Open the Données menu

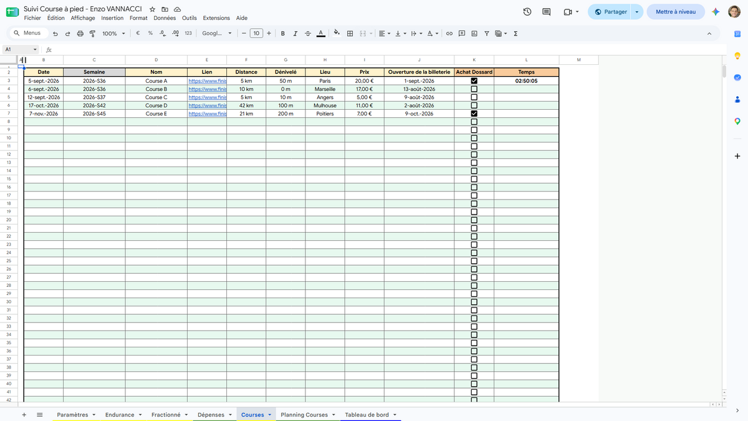165,18
